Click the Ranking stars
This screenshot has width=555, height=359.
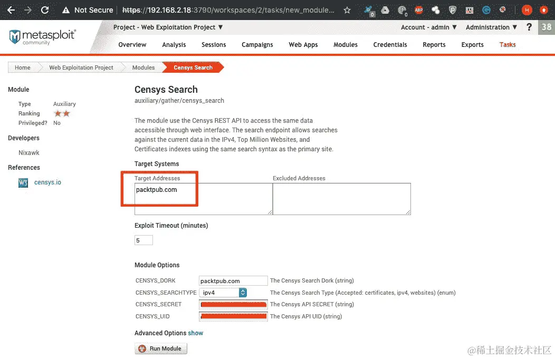(62, 113)
